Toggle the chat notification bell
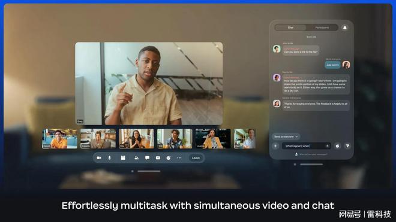This screenshot has height=222, width=396. coord(345,28)
